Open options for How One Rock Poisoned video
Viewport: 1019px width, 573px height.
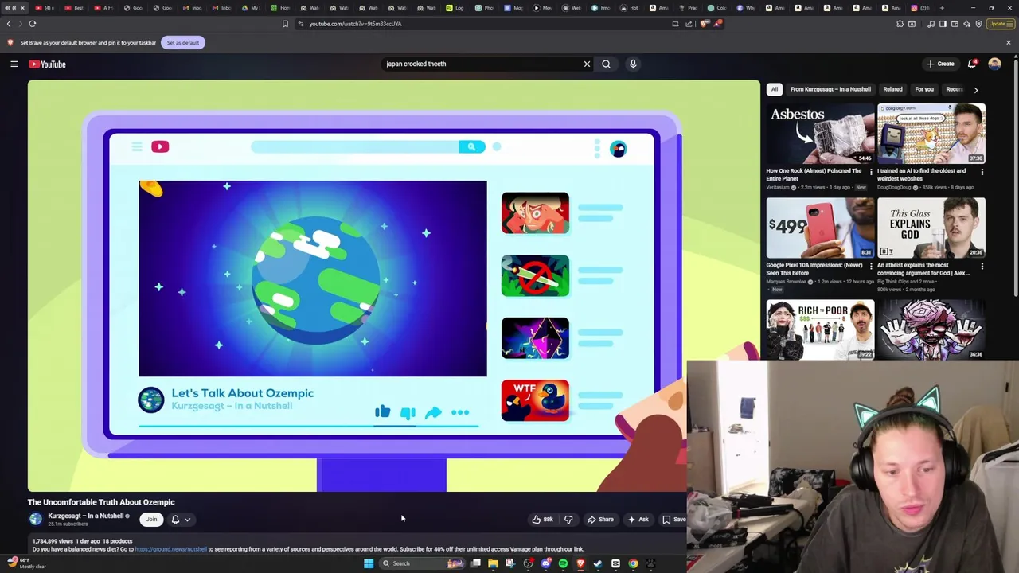[x=870, y=172]
